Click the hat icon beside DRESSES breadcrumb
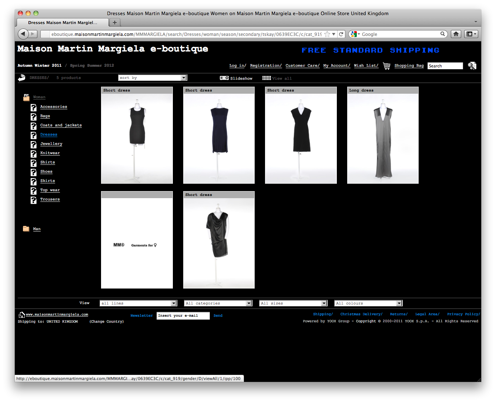The height and width of the screenshot is (400, 496). [21, 77]
